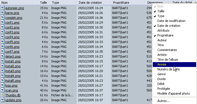
Task: Sort files by the Nom column header
Action: (17, 3)
